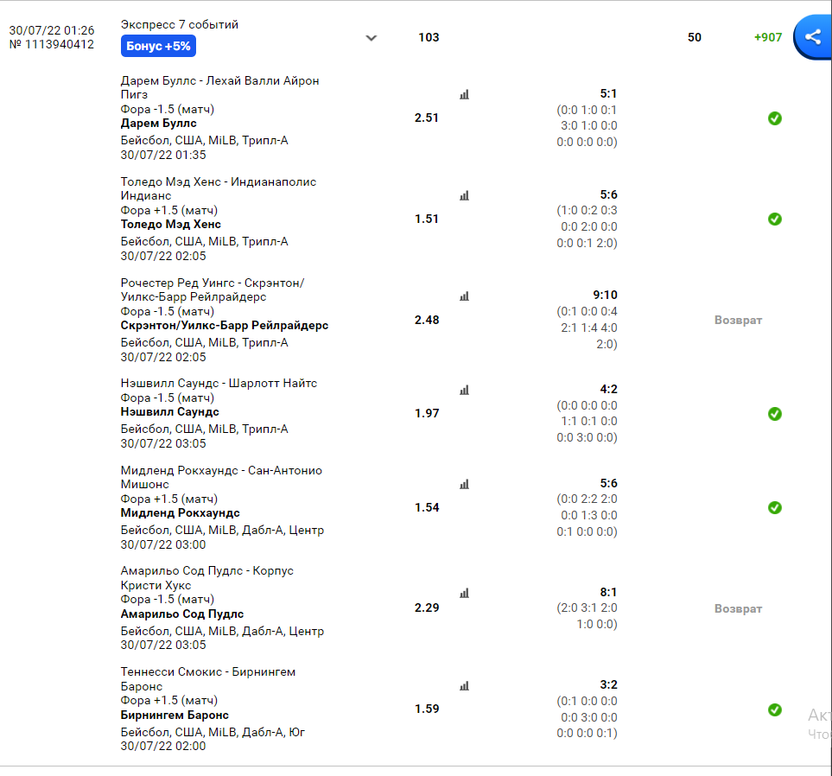Click bold selection Толедо Мэд Хенс
Screen dimensions: 832x776
[x=171, y=224]
